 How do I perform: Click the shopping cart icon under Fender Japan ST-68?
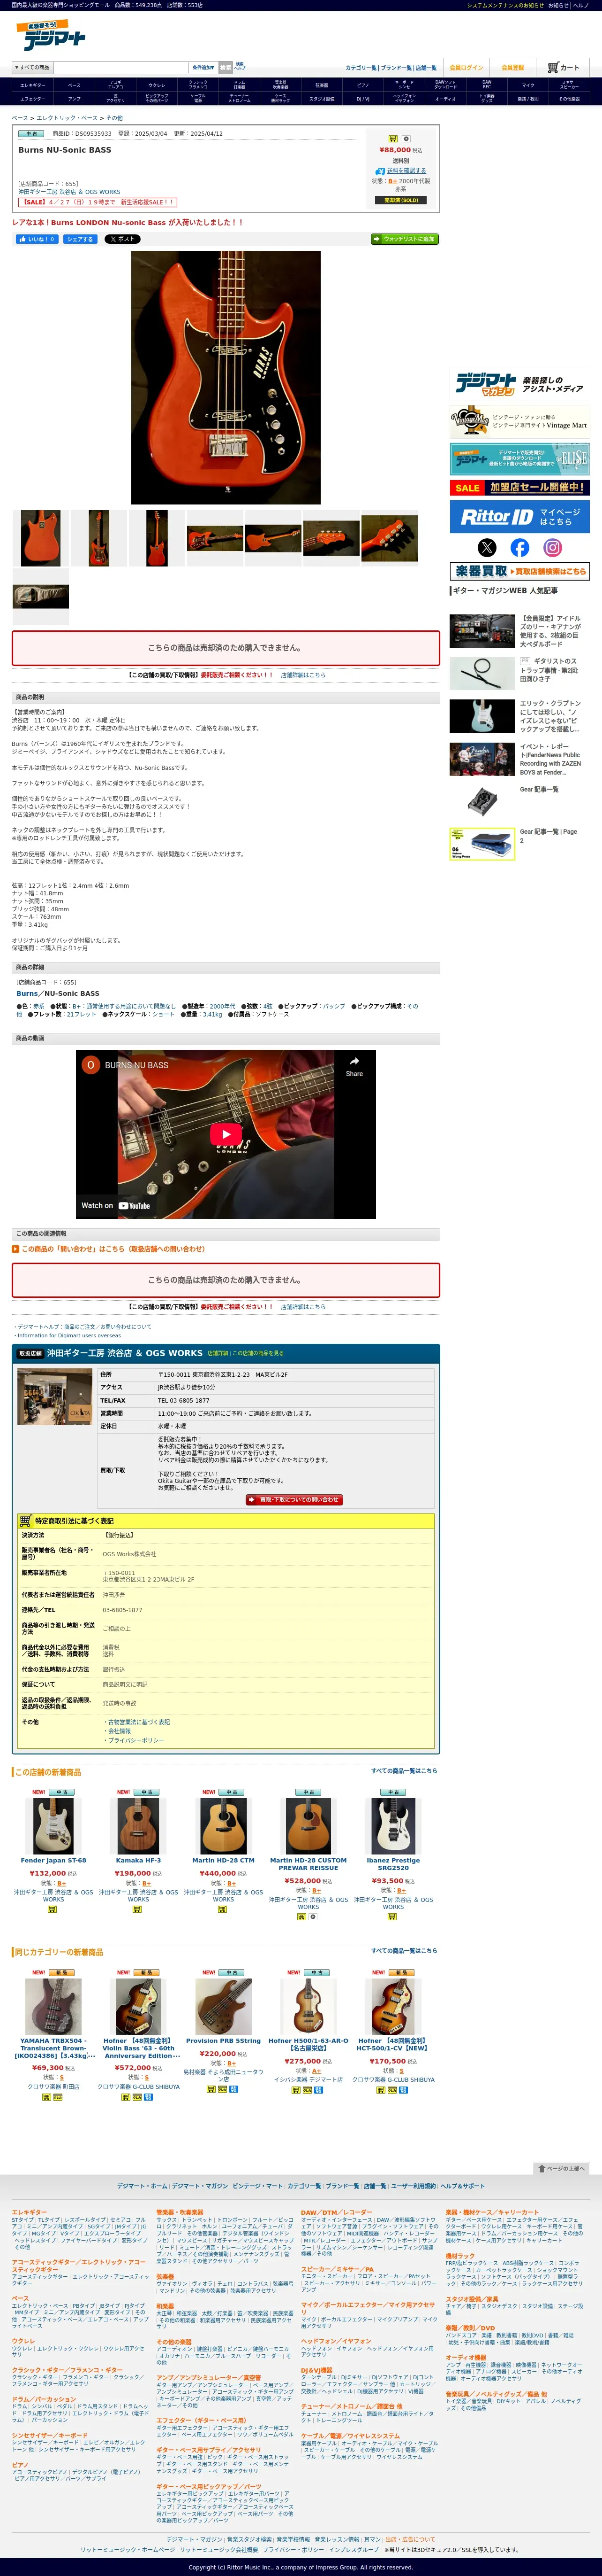53,1909
